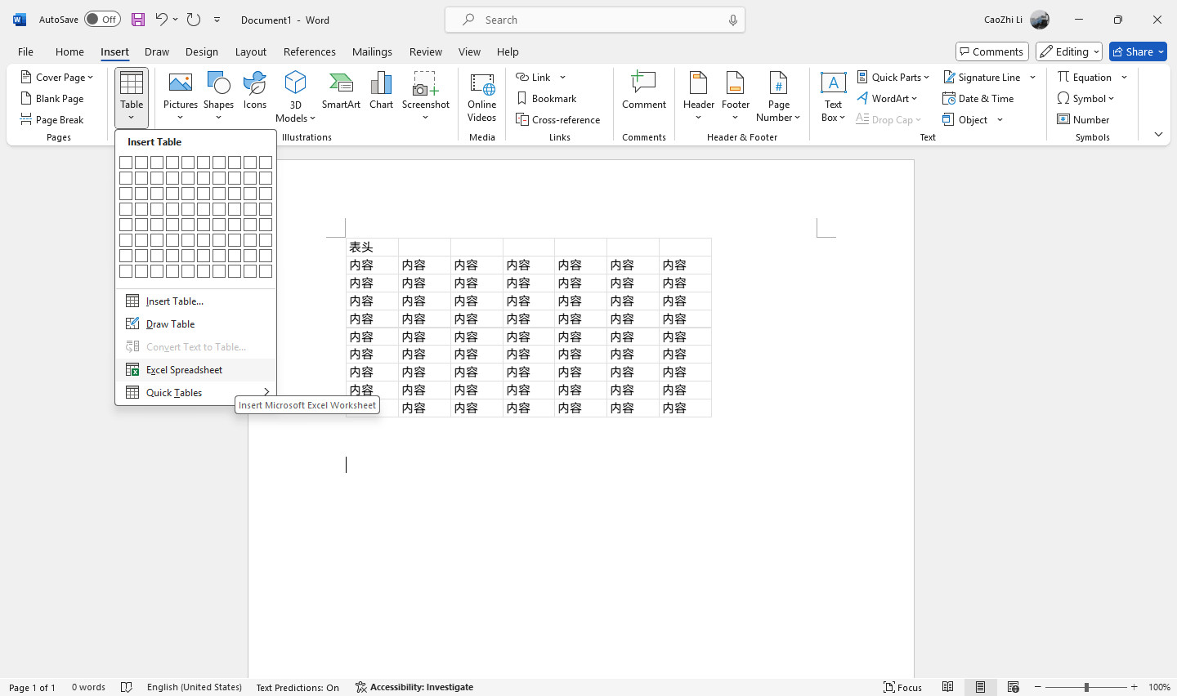
Task: Open the Object dropdown arrow
Action: [x=1000, y=119]
